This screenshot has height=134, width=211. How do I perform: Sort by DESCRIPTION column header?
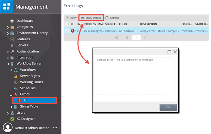coord(148,24)
